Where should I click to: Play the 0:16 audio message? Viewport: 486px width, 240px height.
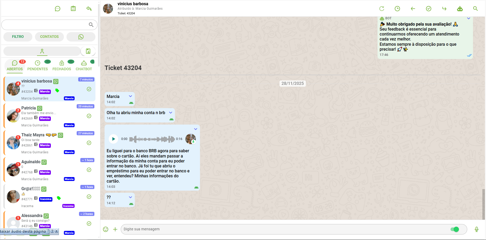coord(113,139)
